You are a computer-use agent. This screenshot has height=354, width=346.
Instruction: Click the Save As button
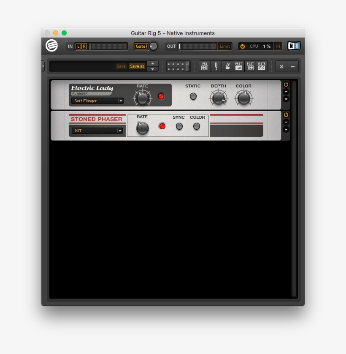[x=137, y=66]
